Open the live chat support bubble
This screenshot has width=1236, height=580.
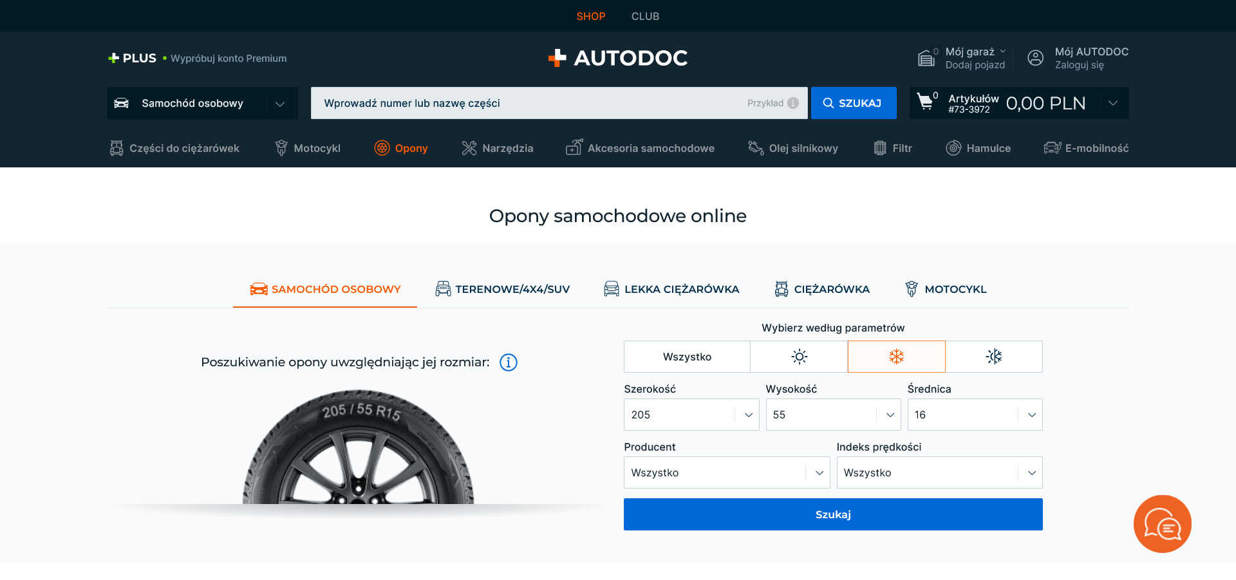(1162, 524)
